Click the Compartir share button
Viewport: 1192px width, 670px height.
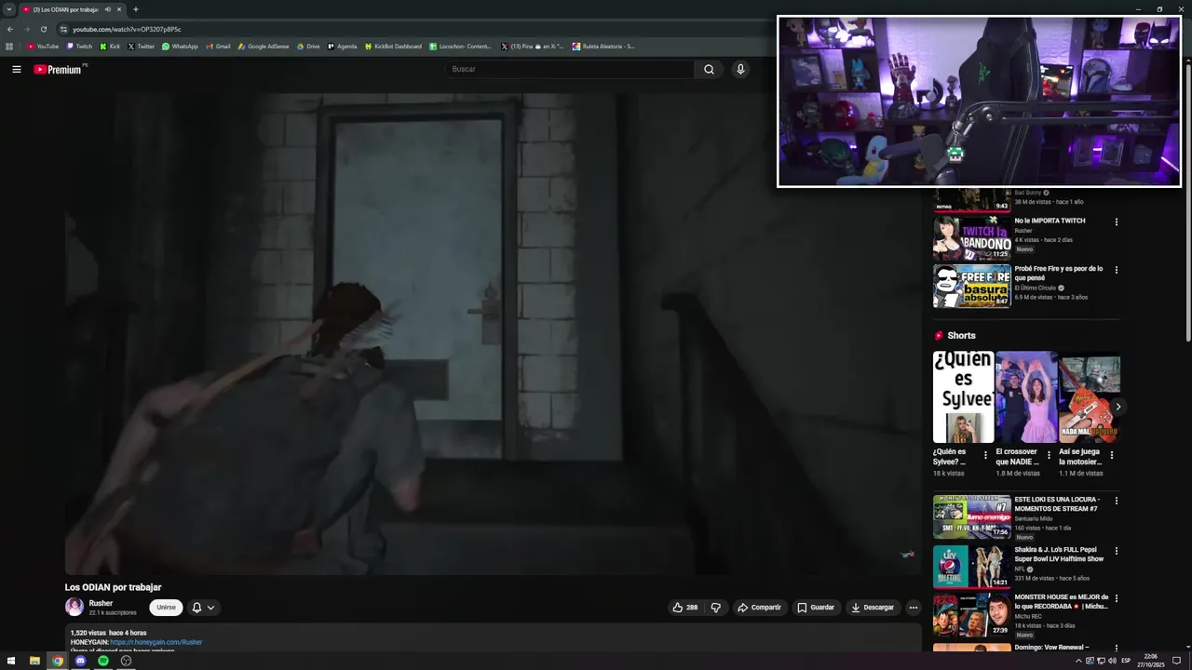760,608
